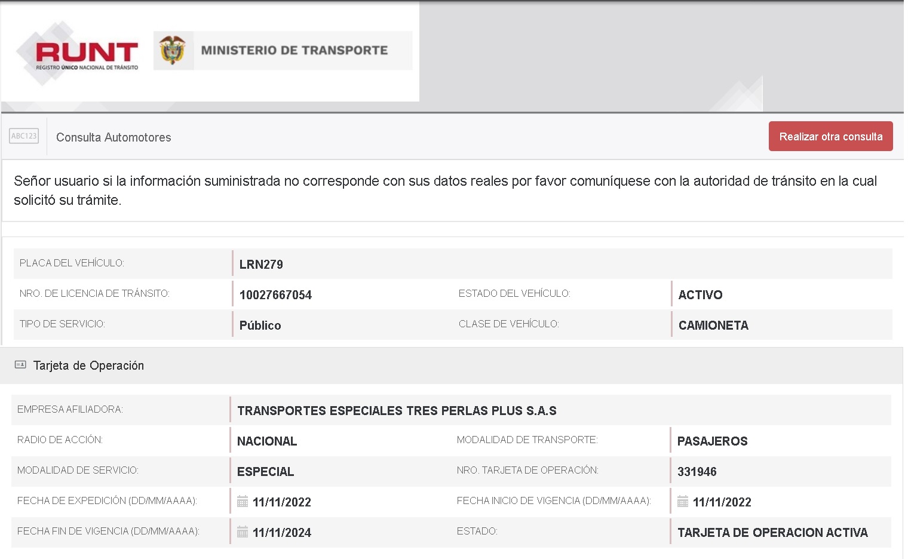Click the expiry date 11/11/2024
Viewport: 908px width, 559px height.
(282, 533)
